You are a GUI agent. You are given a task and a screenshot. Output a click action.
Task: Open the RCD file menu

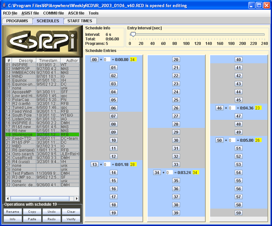pyautogui.click(x=10, y=13)
